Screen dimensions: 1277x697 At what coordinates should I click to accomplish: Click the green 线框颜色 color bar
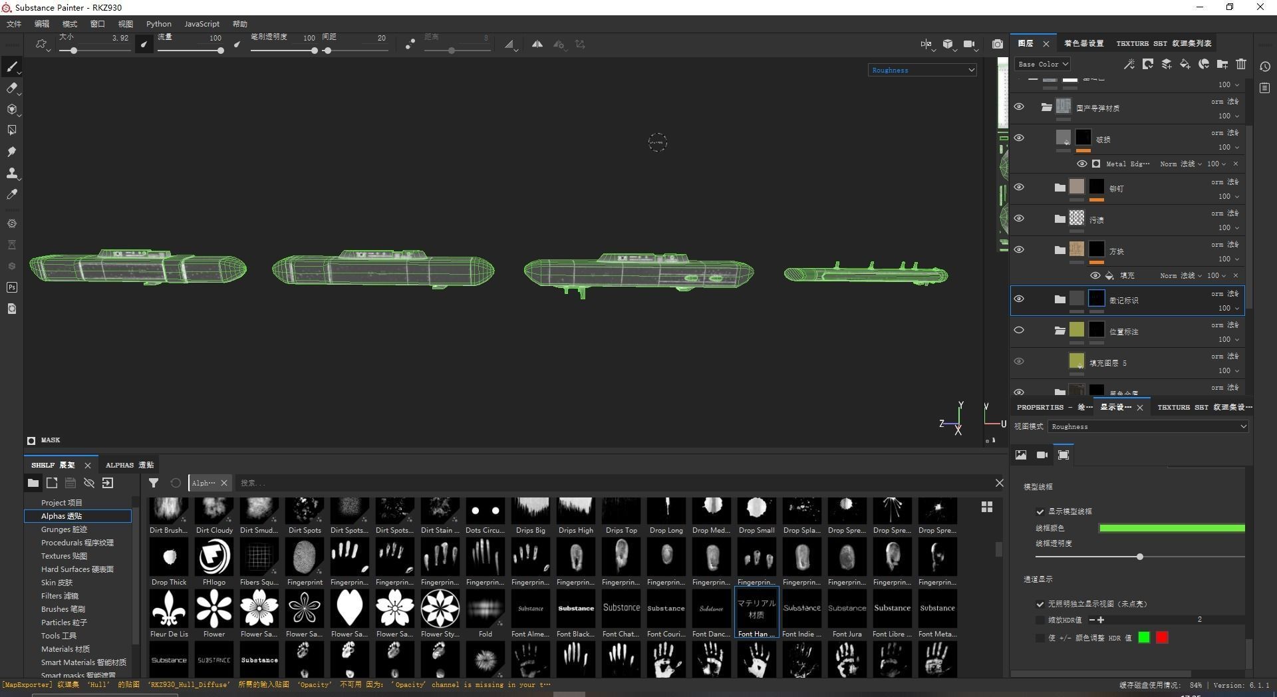coord(1172,528)
